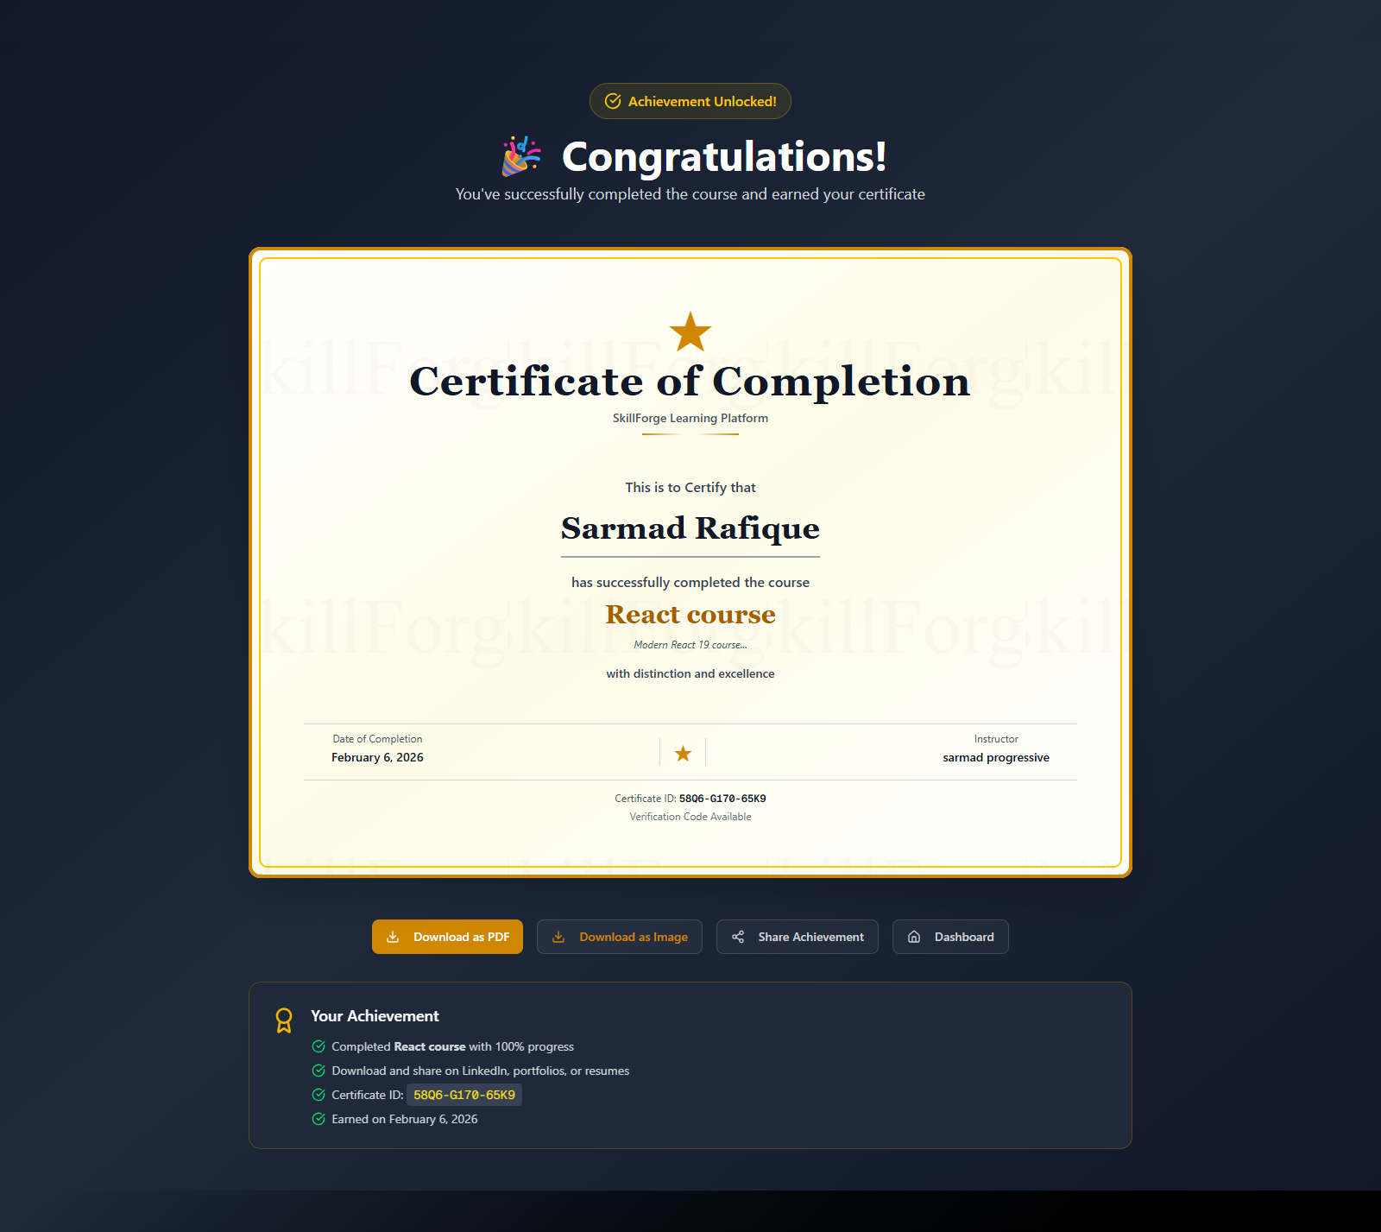Click the small star divider near the Instructor section

pos(682,752)
